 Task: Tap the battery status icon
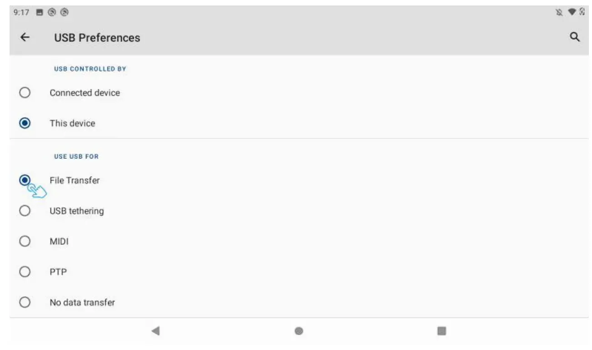582,13
